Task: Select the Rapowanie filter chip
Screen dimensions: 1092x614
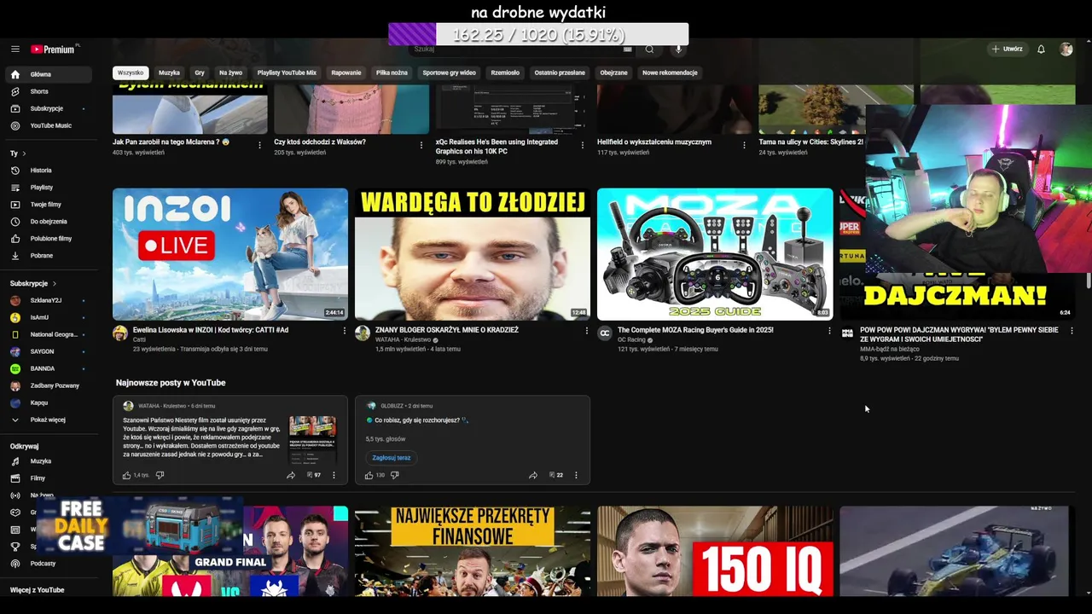Action: click(346, 72)
